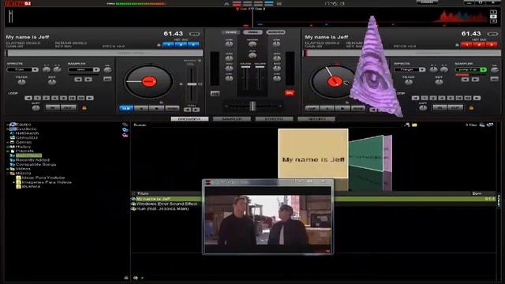This screenshot has height=284, width=505.
Task: Toggle right deck loop lock icon
Action: [x=471, y=108]
